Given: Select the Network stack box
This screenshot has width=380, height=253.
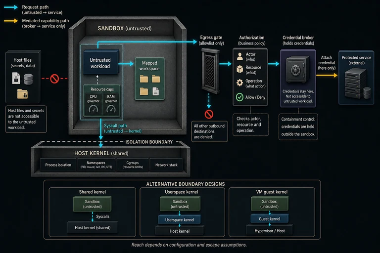Looking at the screenshot, I should click(166, 165).
